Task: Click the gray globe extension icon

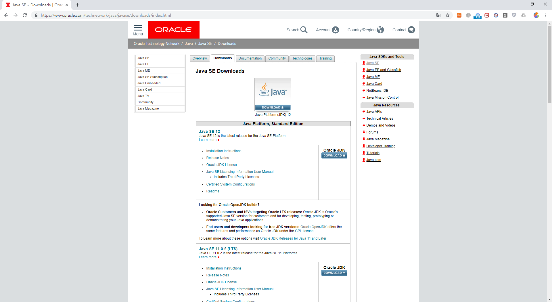Action: click(468, 15)
